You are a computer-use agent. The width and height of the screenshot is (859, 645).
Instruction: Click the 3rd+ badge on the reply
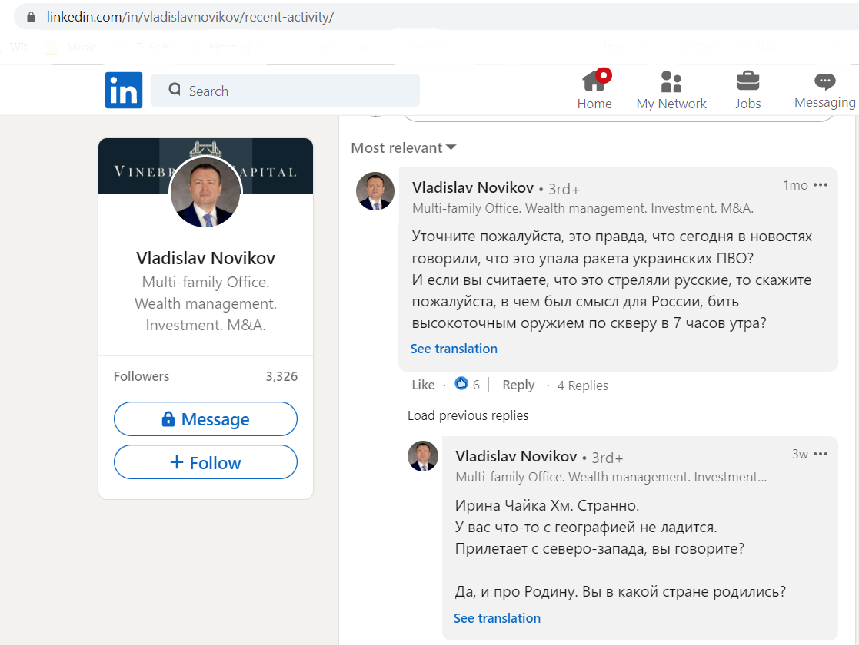(x=607, y=458)
